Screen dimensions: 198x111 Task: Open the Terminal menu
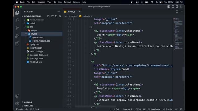(x=67, y=2)
